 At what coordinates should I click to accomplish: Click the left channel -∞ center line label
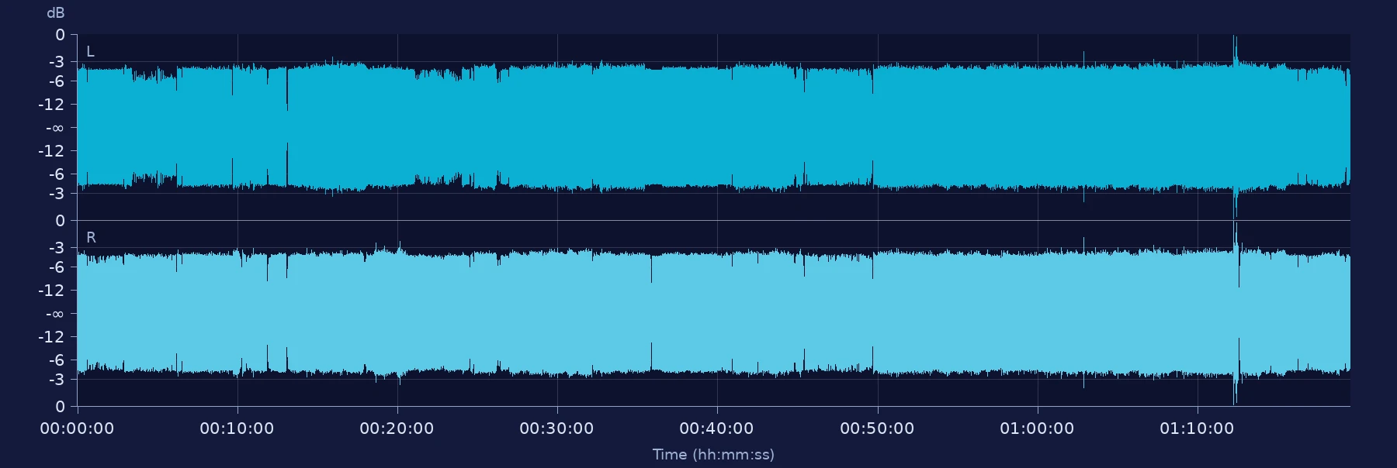coord(54,128)
